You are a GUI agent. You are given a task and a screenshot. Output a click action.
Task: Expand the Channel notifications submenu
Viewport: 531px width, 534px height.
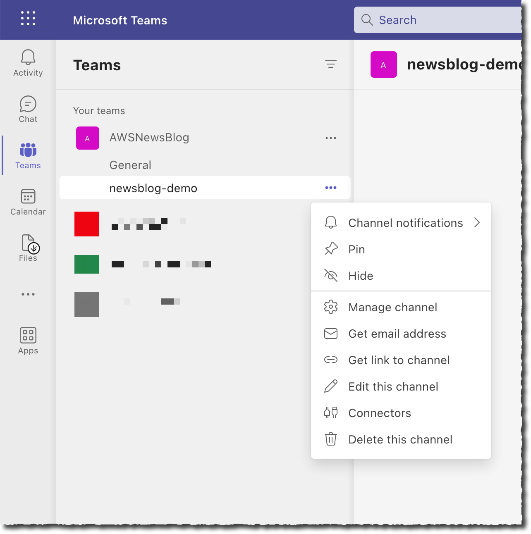point(405,223)
